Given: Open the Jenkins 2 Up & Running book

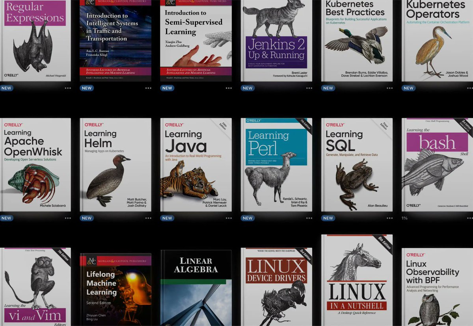Looking at the screenshot, I should [x=276, y=41].
